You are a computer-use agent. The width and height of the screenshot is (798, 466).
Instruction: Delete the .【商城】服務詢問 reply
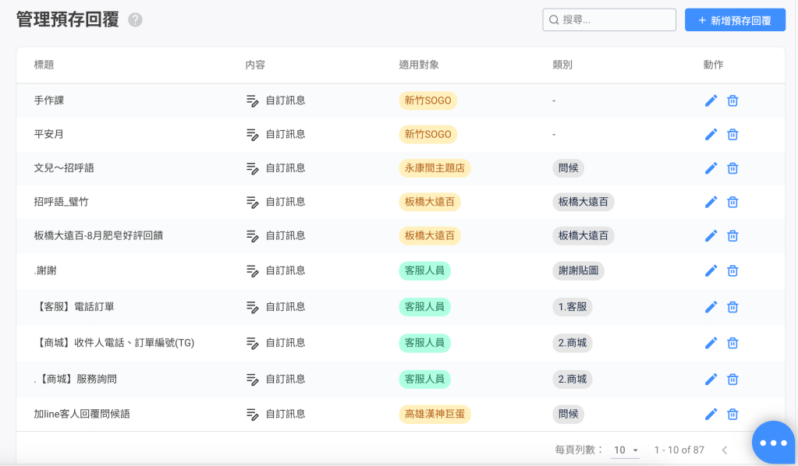[732, 379]
